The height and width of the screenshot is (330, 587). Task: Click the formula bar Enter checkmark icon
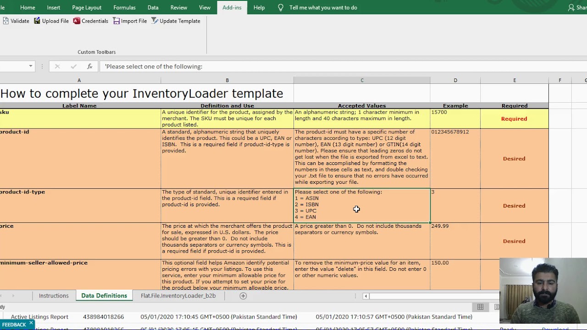(73, 66)
